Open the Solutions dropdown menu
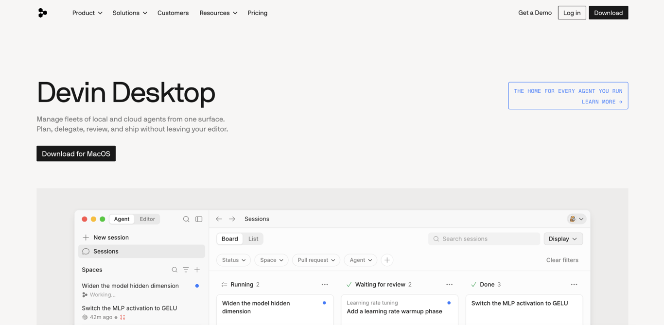 click(130, 13)
